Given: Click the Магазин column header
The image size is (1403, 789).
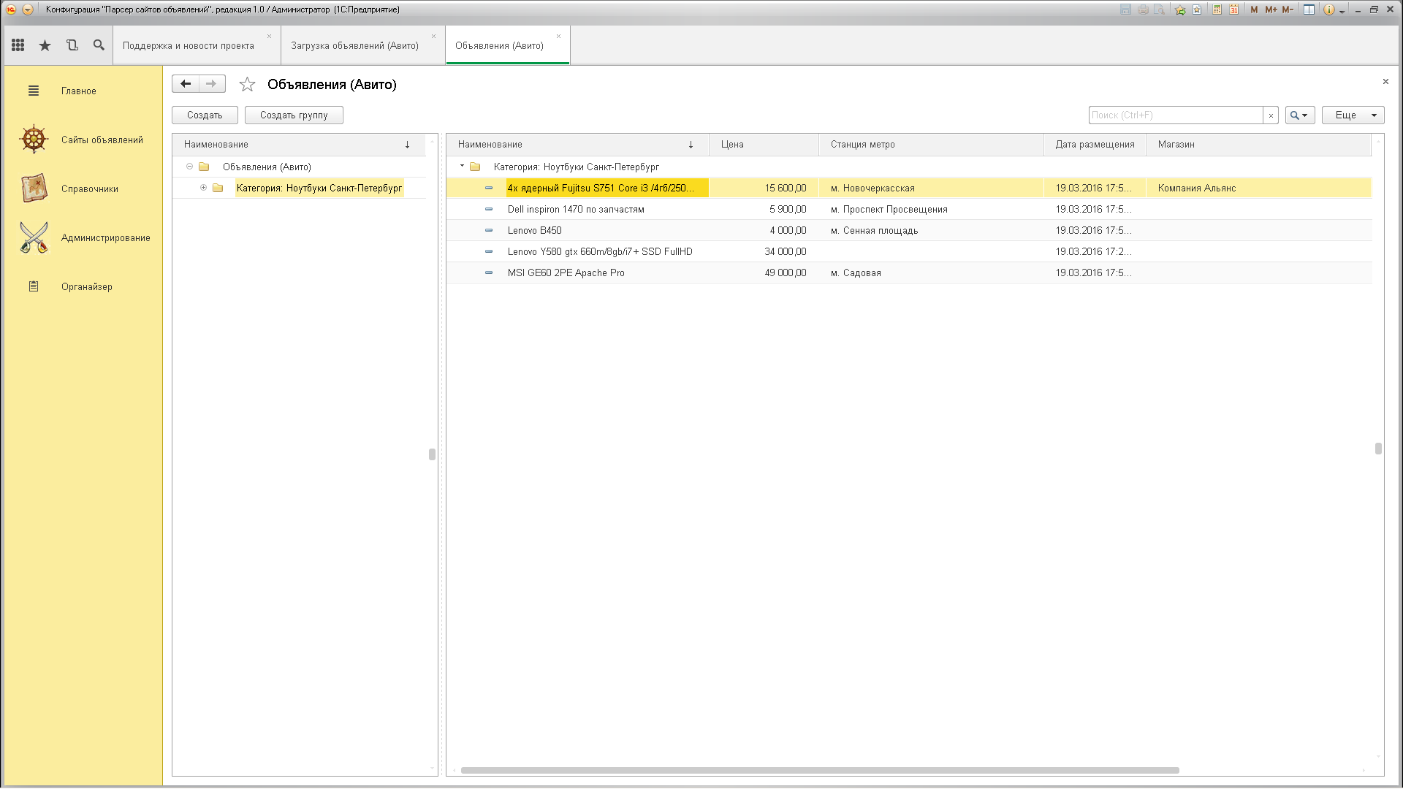Looking at the screenshot, I should coord(1258,144).
